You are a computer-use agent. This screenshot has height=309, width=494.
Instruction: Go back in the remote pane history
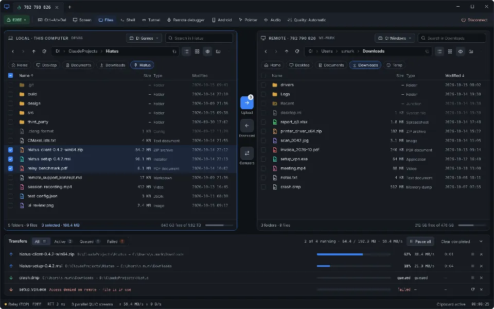266,51
